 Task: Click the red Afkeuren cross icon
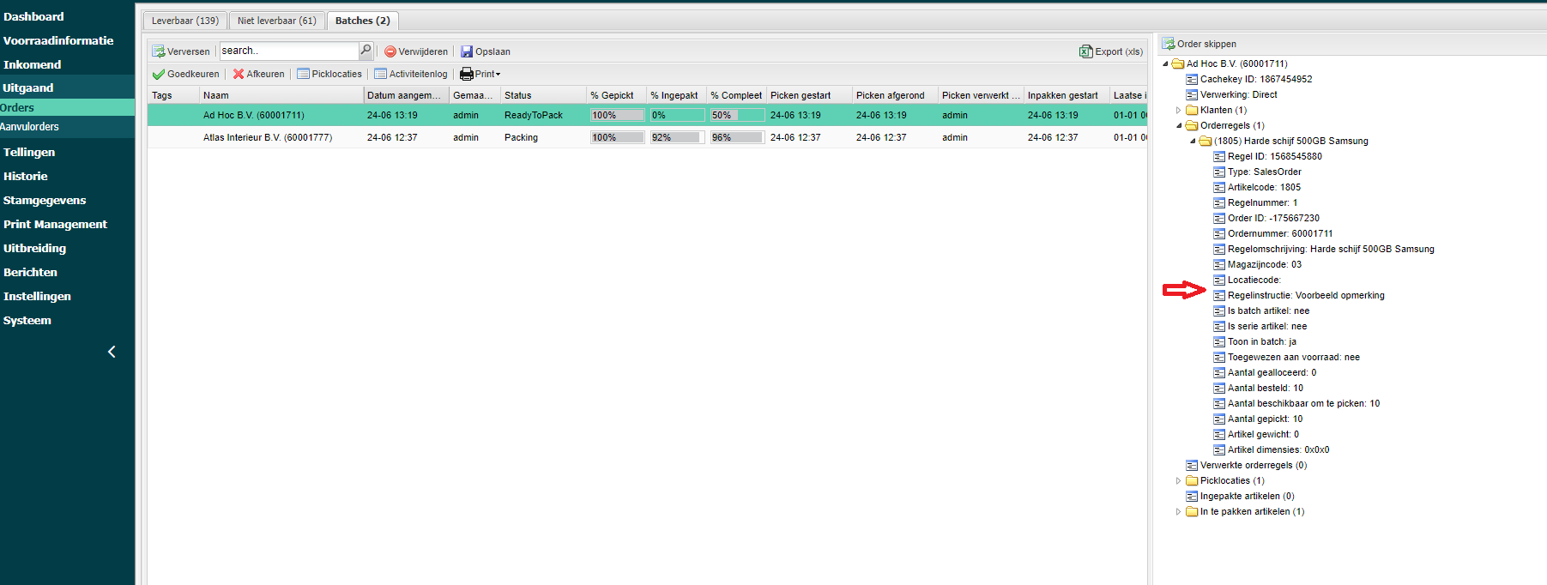click(x=239, y=75)
